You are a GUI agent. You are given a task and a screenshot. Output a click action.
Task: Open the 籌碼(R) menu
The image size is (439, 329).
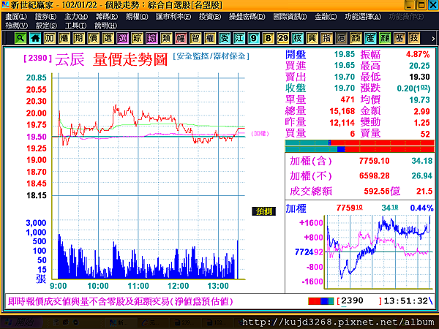106,17
